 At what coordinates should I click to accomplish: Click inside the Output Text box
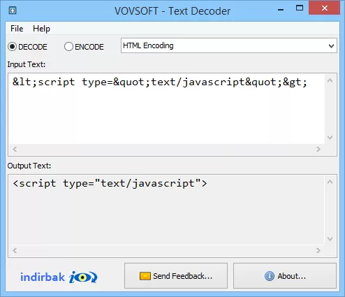[166, 210]
